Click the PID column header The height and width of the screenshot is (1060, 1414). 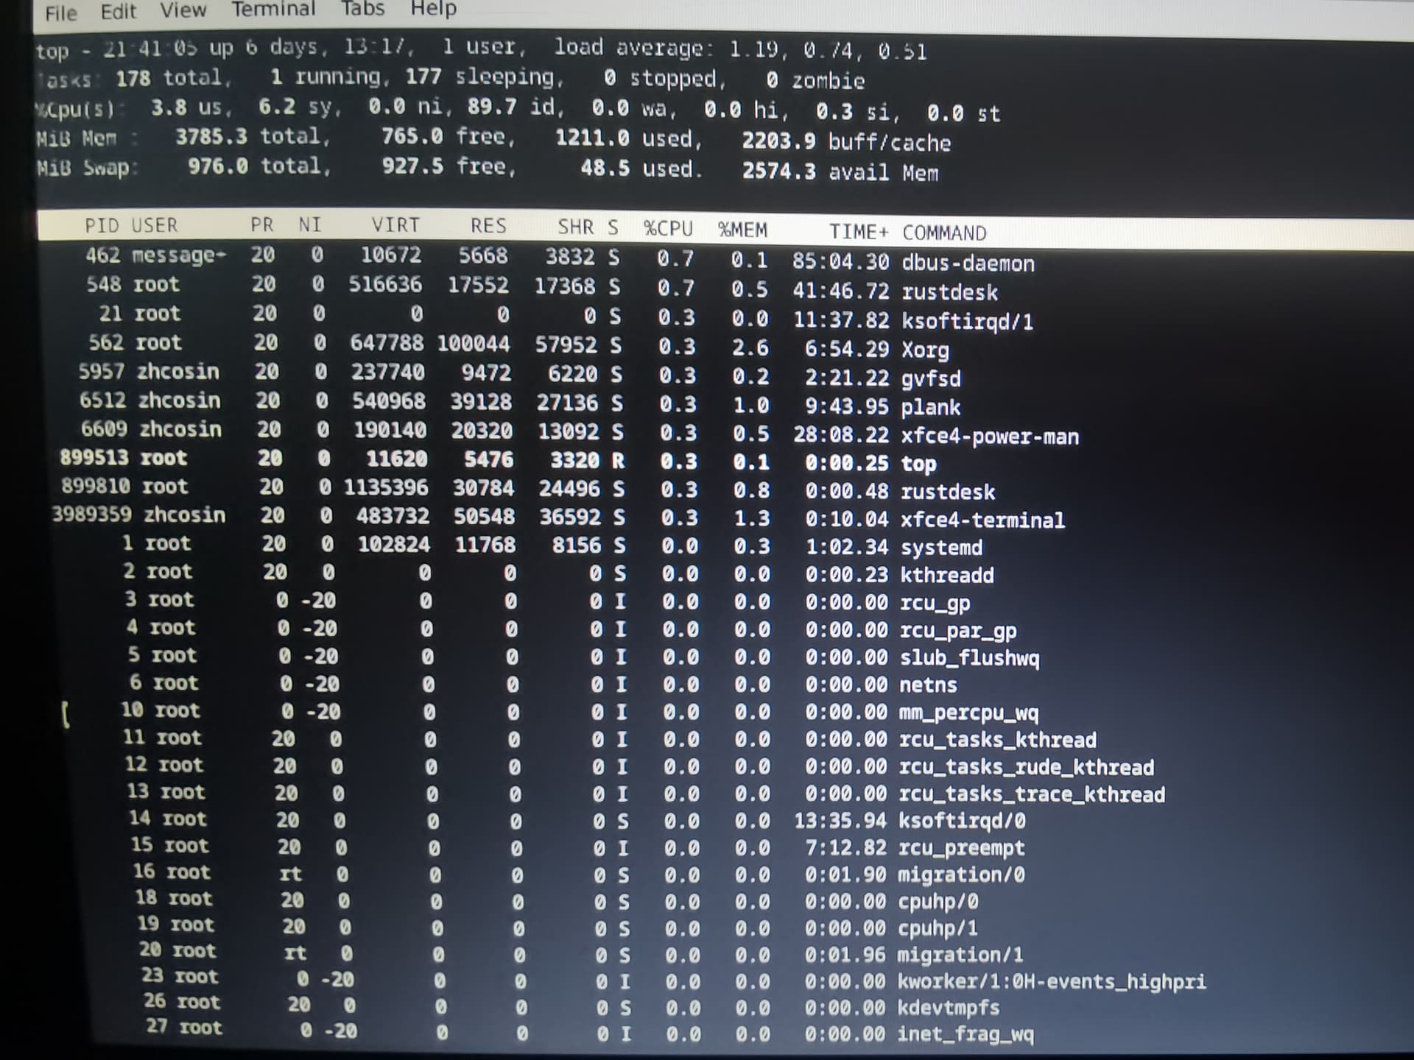click(101, 225)
